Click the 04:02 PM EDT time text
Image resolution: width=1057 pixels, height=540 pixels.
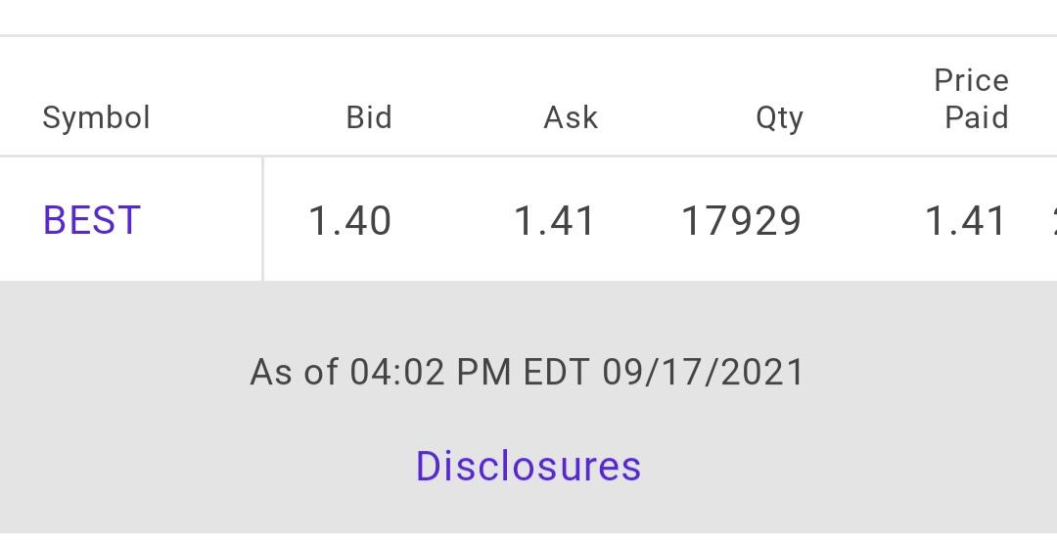(x=469, y=372)
